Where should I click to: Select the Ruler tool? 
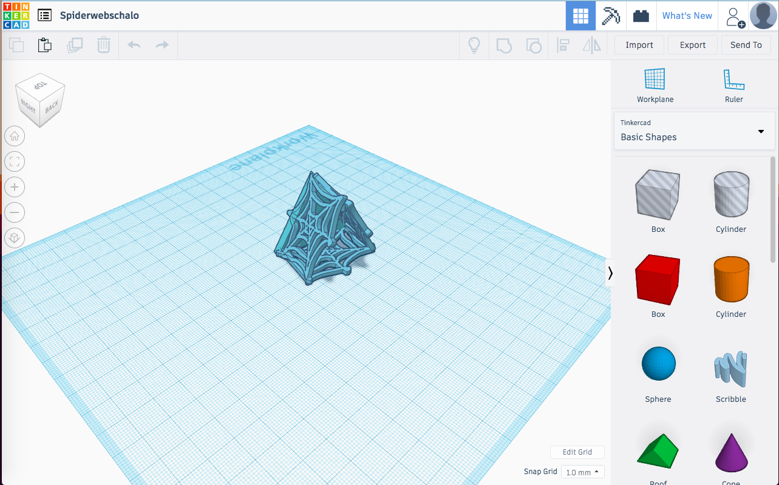point(734,85)
